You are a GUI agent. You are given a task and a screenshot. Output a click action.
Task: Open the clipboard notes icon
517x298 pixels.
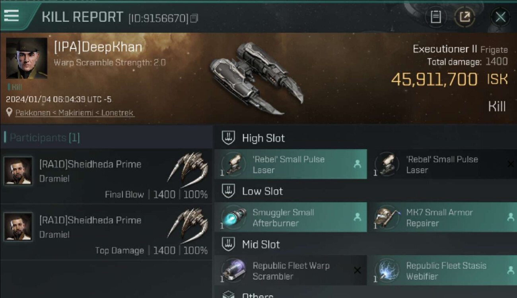[x=435, y=17]
